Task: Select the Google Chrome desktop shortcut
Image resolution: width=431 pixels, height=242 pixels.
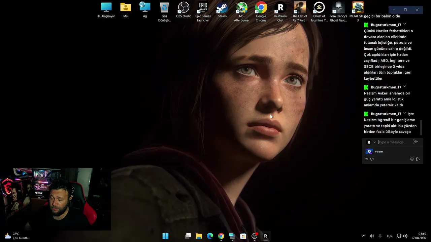Action: point(261,12)
